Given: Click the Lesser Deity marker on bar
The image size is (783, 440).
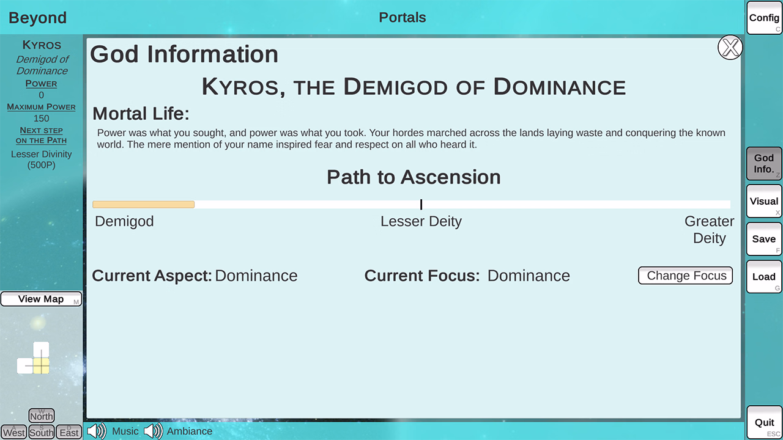Looking at the screenshot, I should click(x=421, y=205).
